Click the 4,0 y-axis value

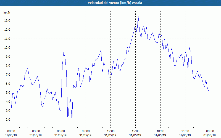pyautogui.click(x=8, y=101)
